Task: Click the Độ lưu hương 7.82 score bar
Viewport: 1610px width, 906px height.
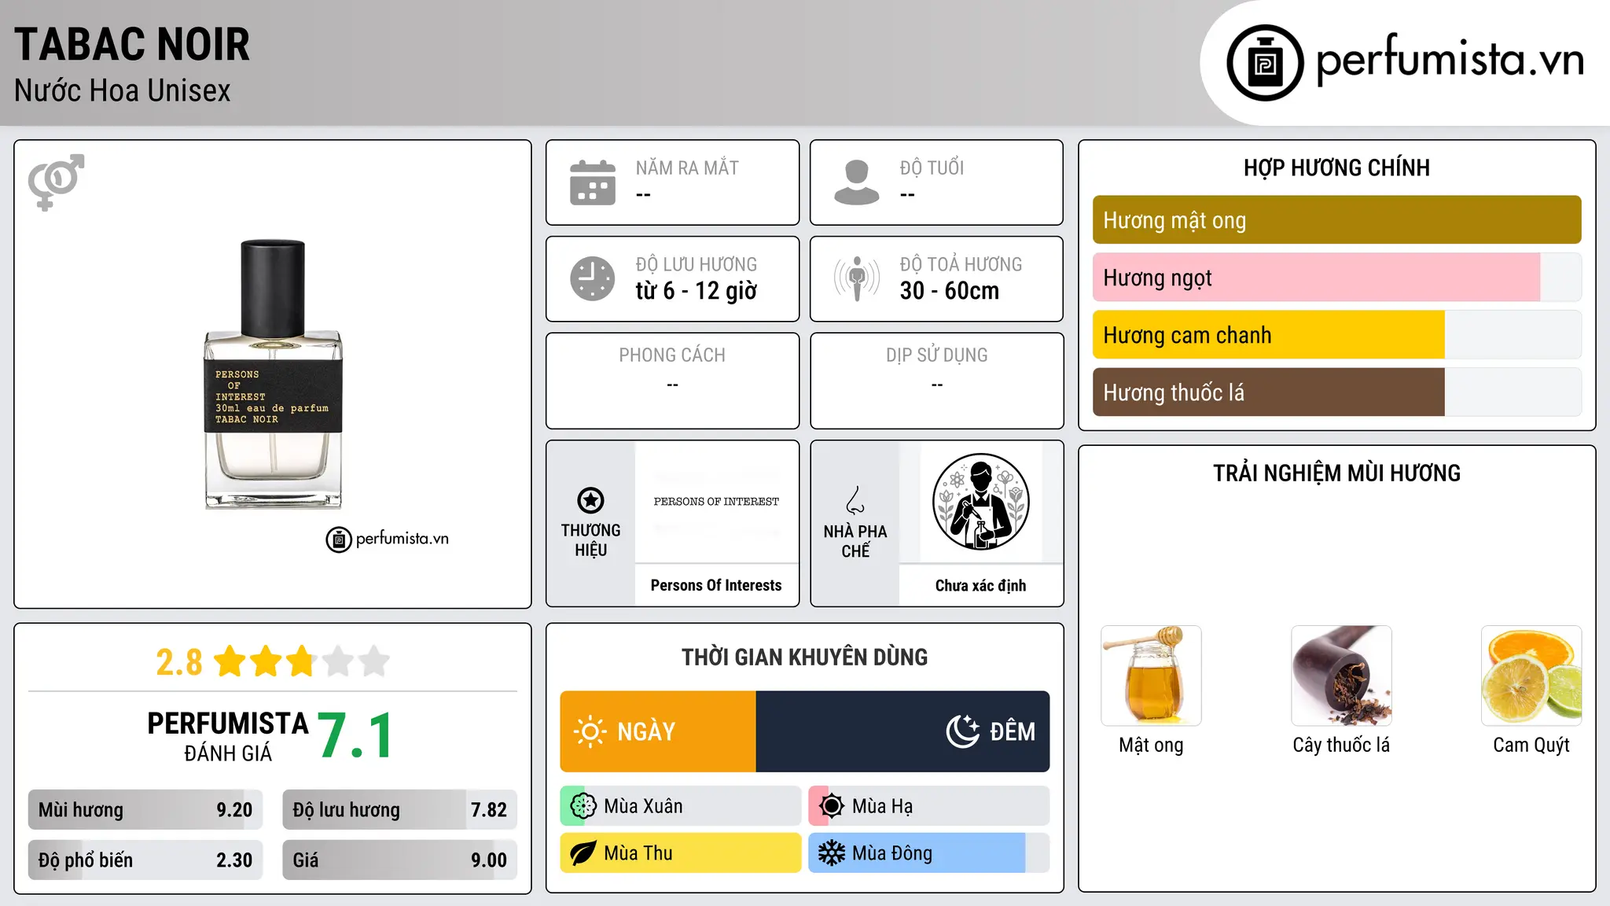Action: click(399, 810)
